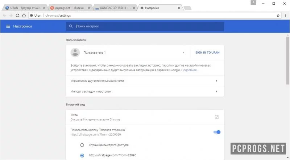The image size is (290, 160).
Task: Click the browser forward arrow
Action: (x=11, y=16)
